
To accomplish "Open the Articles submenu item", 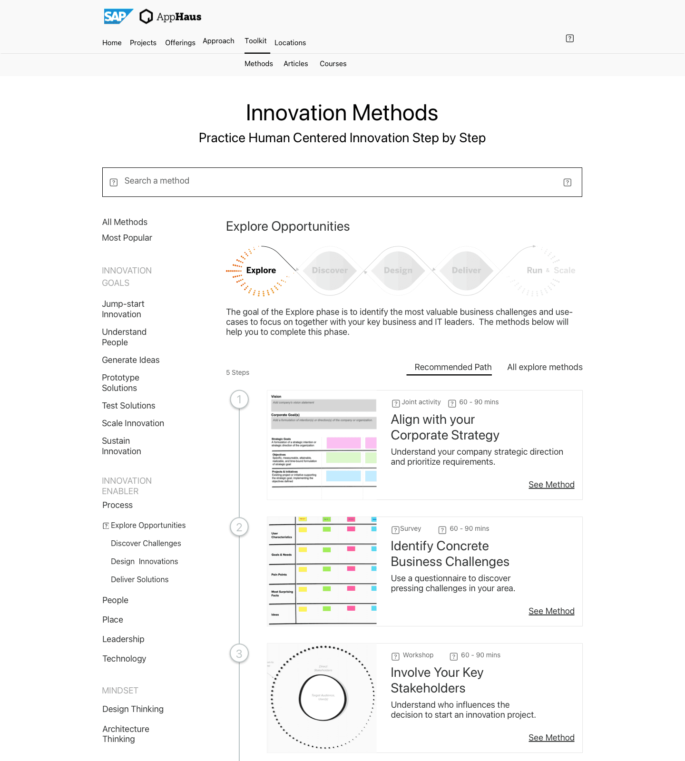I will (295, 64).
